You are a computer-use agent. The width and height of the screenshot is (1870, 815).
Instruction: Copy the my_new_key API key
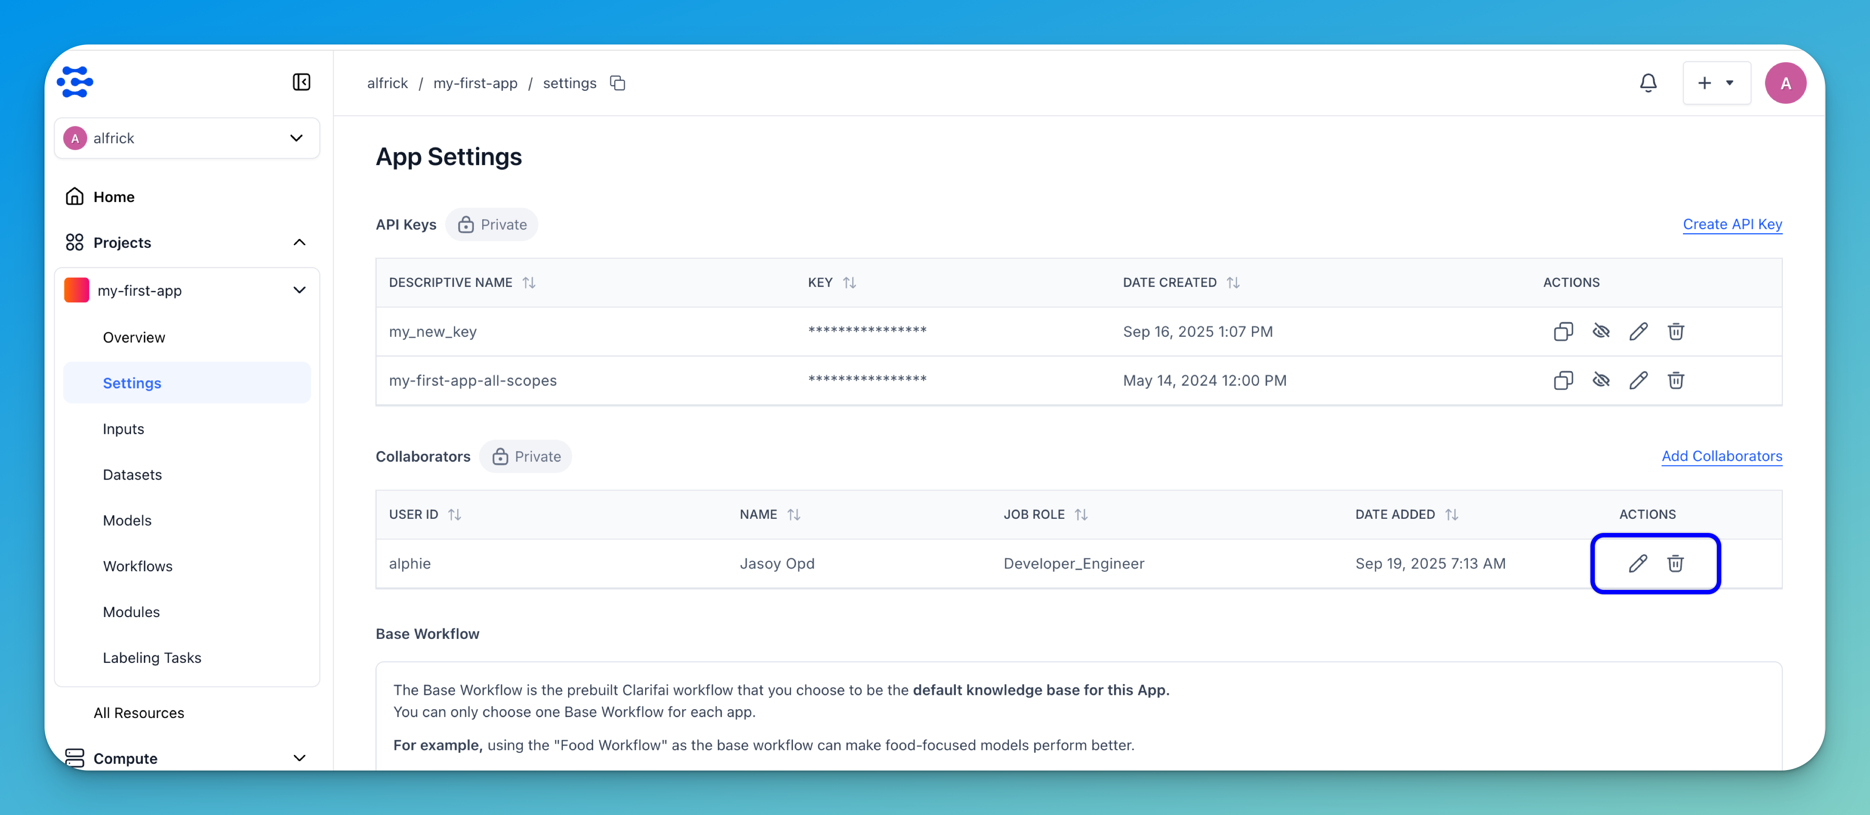point(1563,331)
